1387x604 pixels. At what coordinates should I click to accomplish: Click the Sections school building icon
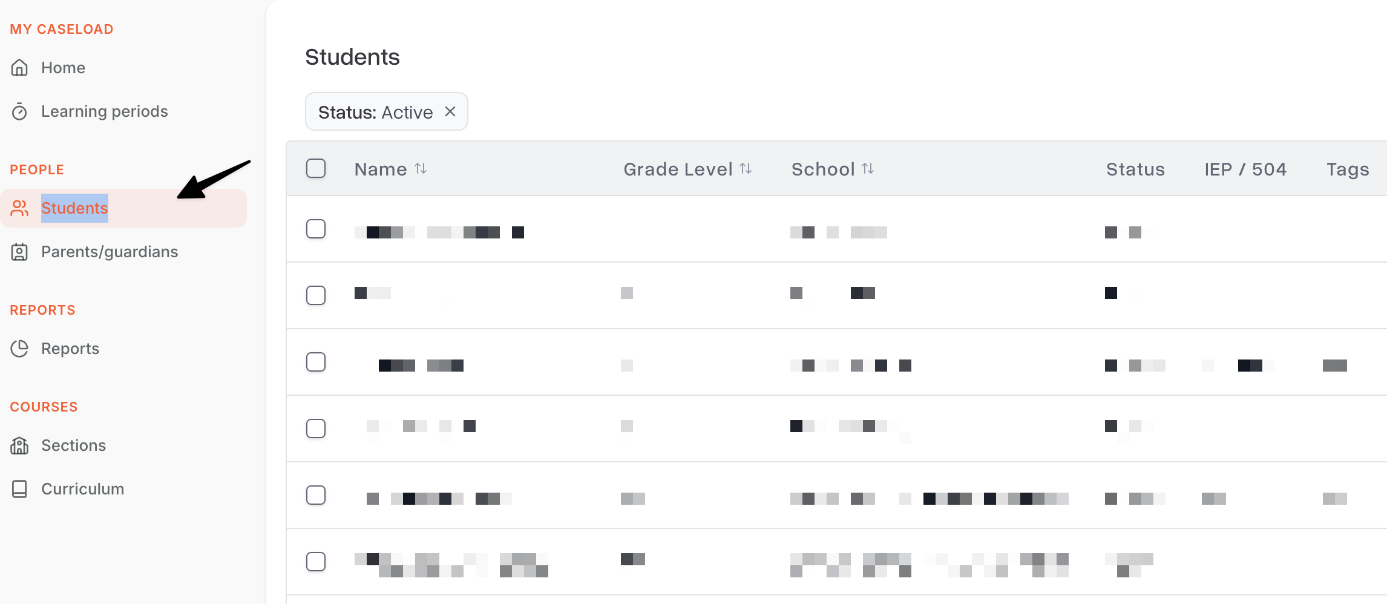[x=19, y=445]
